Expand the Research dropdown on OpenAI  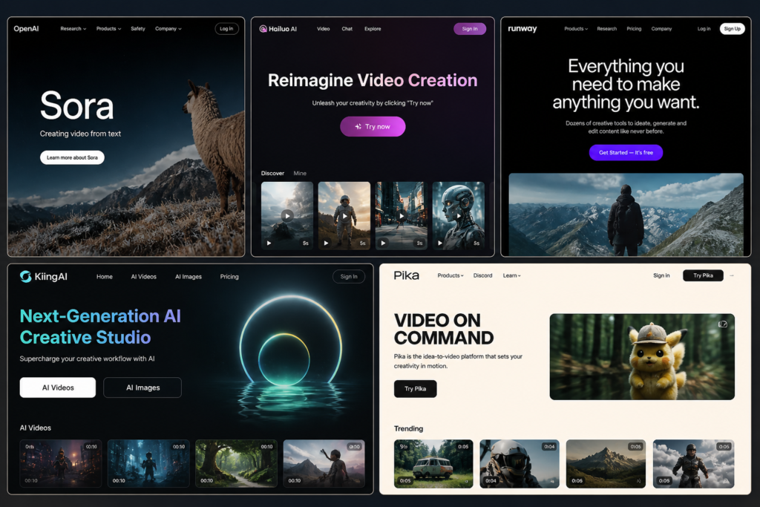tap(73, 29)
